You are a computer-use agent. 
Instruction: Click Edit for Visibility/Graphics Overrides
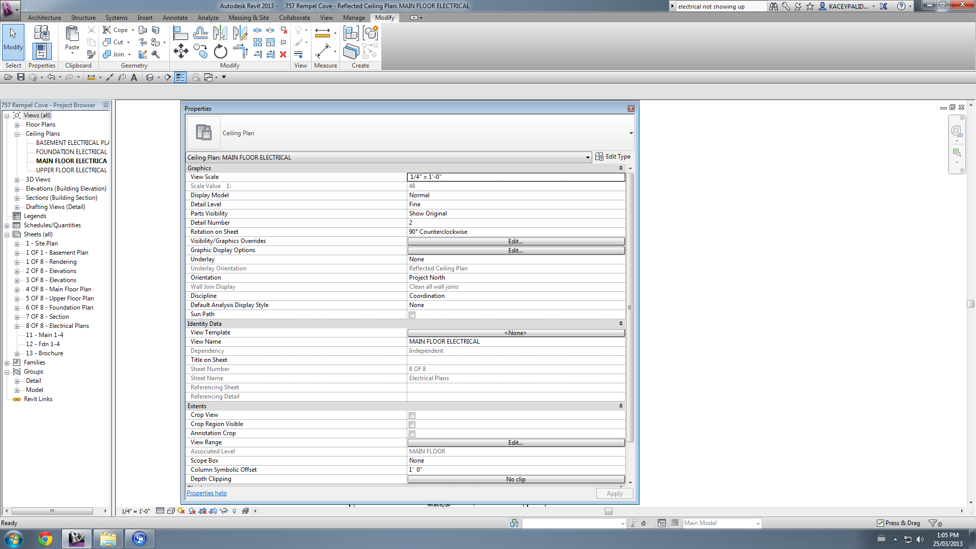coord(515,241)
